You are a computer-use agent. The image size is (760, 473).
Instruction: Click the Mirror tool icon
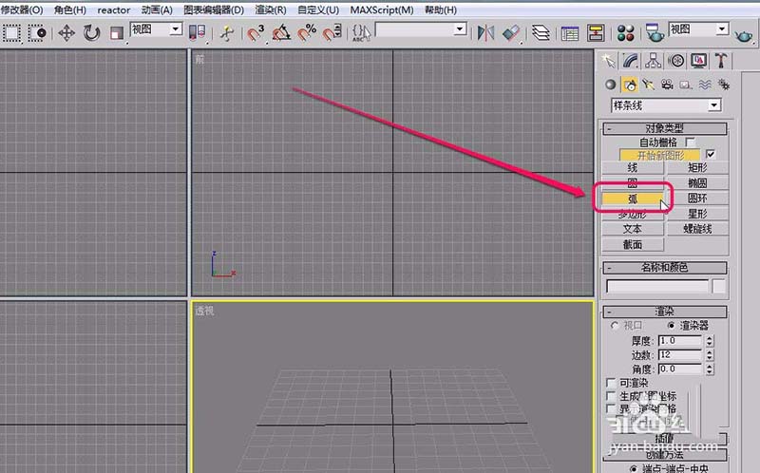[485, 33]
